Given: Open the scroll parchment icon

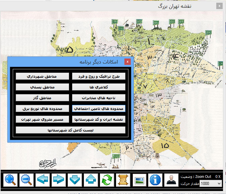Looking at the screenshot, I should coord(123,180).
